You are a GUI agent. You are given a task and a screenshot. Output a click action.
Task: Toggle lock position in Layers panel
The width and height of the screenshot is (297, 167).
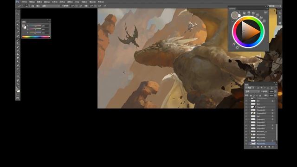click(257, 96)
